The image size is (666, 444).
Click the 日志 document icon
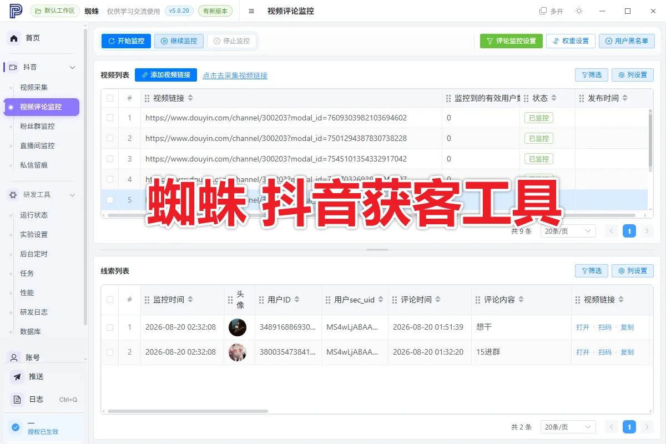point(17,400)
